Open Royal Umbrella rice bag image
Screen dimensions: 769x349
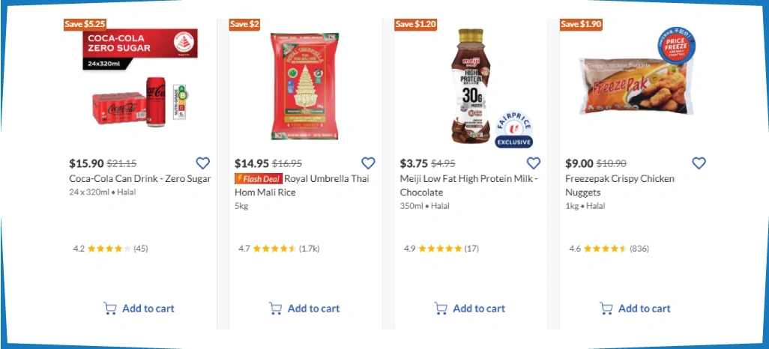click(304, 86)
